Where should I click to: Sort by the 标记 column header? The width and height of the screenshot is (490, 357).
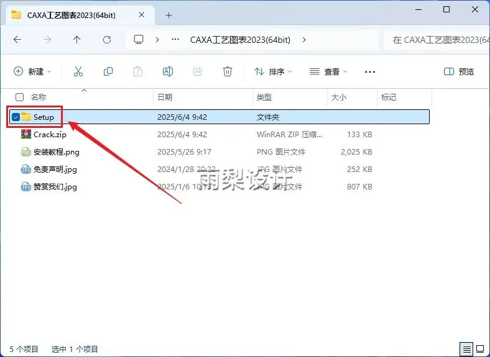[389, 97]
